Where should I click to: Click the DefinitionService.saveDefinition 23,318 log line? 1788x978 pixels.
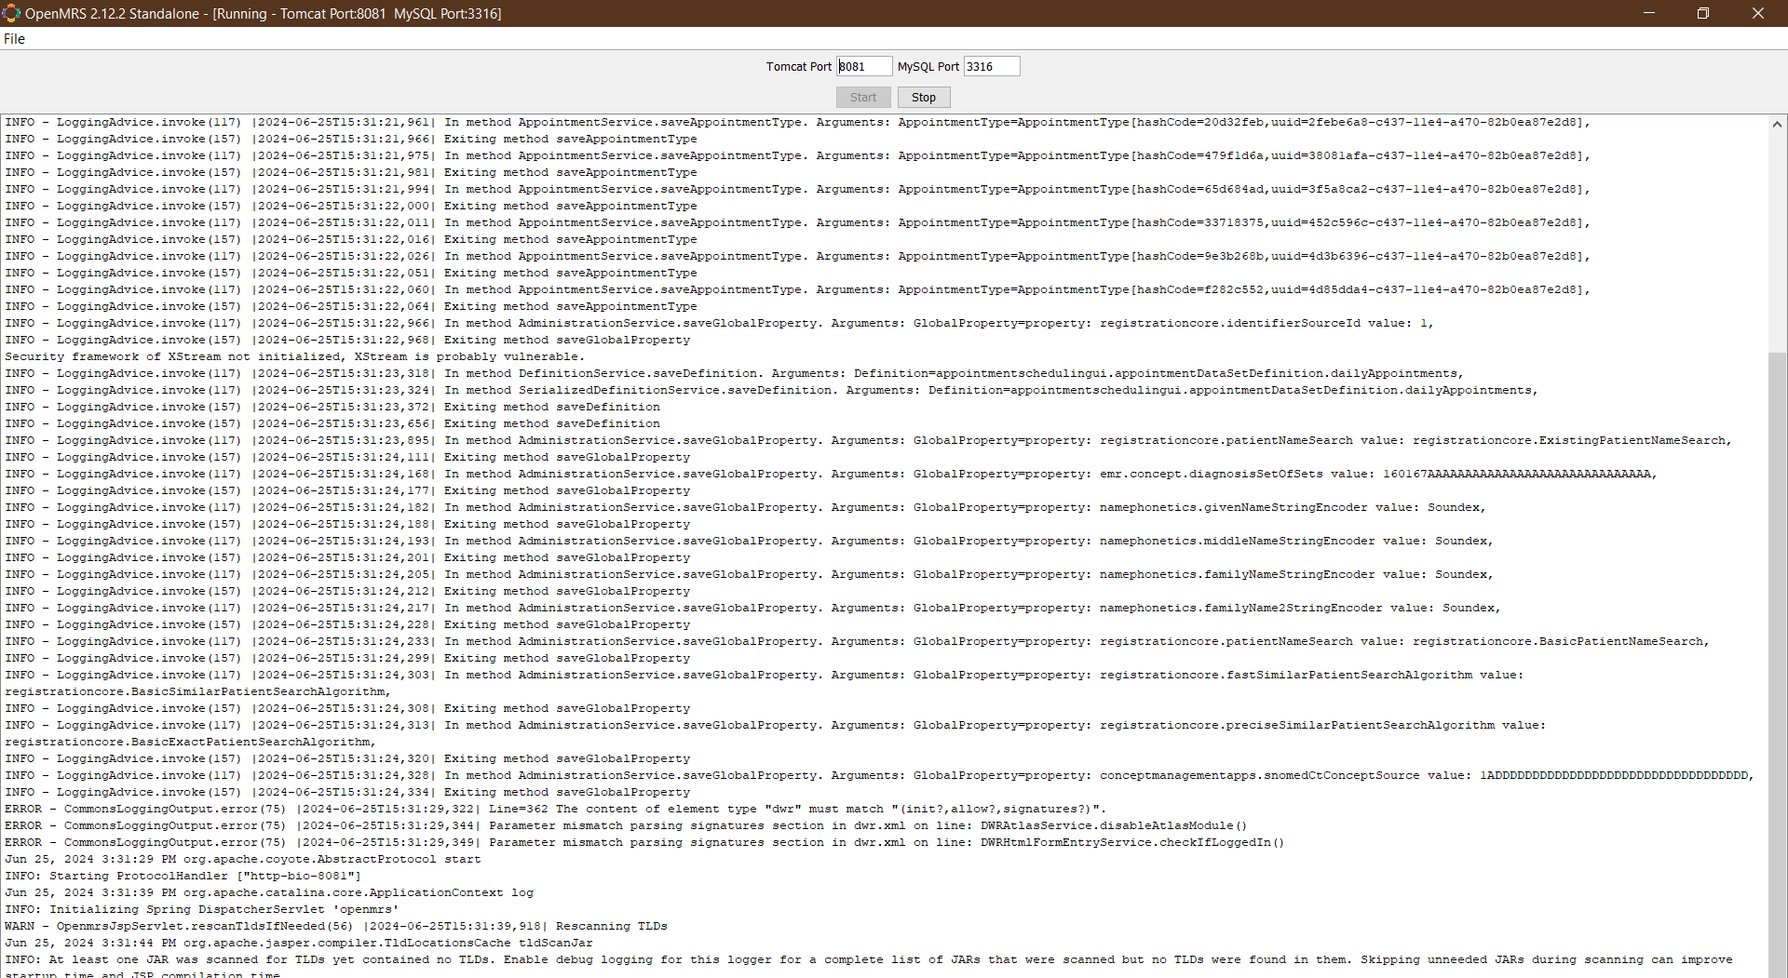click(x=734, y=374)
